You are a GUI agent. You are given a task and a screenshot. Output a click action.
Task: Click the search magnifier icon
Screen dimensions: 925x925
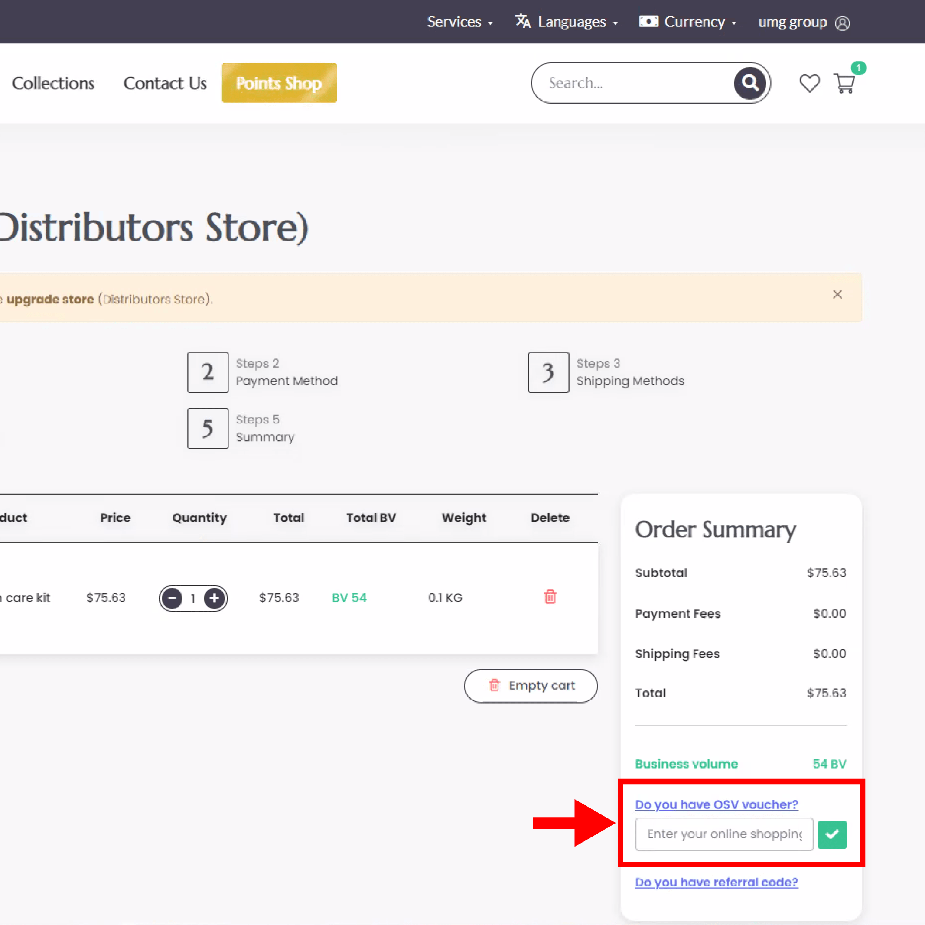click(x=750, y=83)
